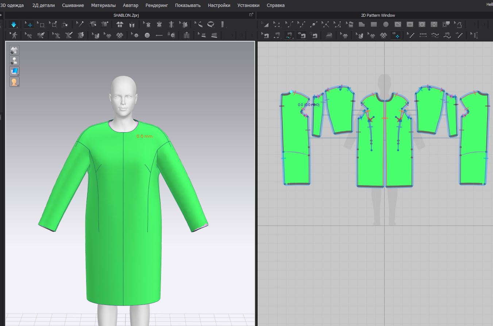Open the Справка menu
Screen dimensions: 493x326
click(276, 5)
